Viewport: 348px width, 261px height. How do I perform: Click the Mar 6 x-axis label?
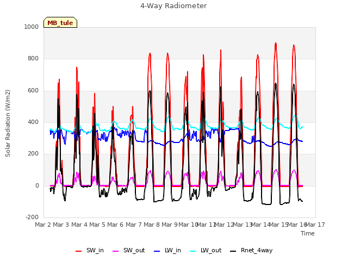point(115,225)
